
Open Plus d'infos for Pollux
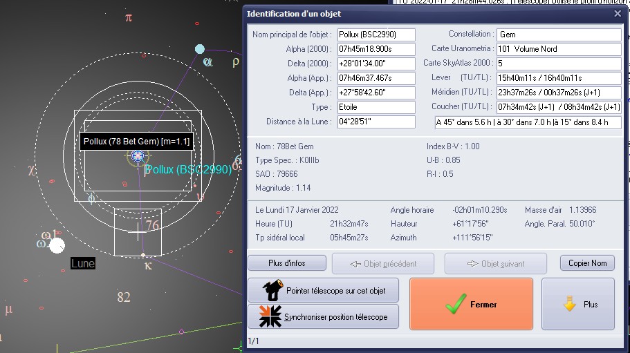click(x=287, y=263)
